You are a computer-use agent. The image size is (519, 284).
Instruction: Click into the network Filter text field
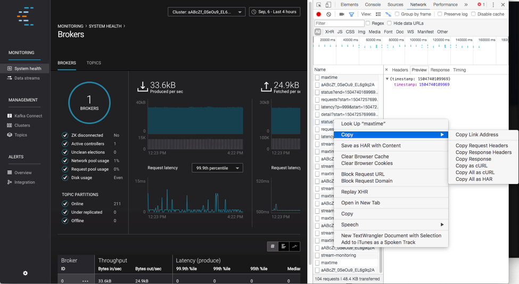[x=339, y=23]
